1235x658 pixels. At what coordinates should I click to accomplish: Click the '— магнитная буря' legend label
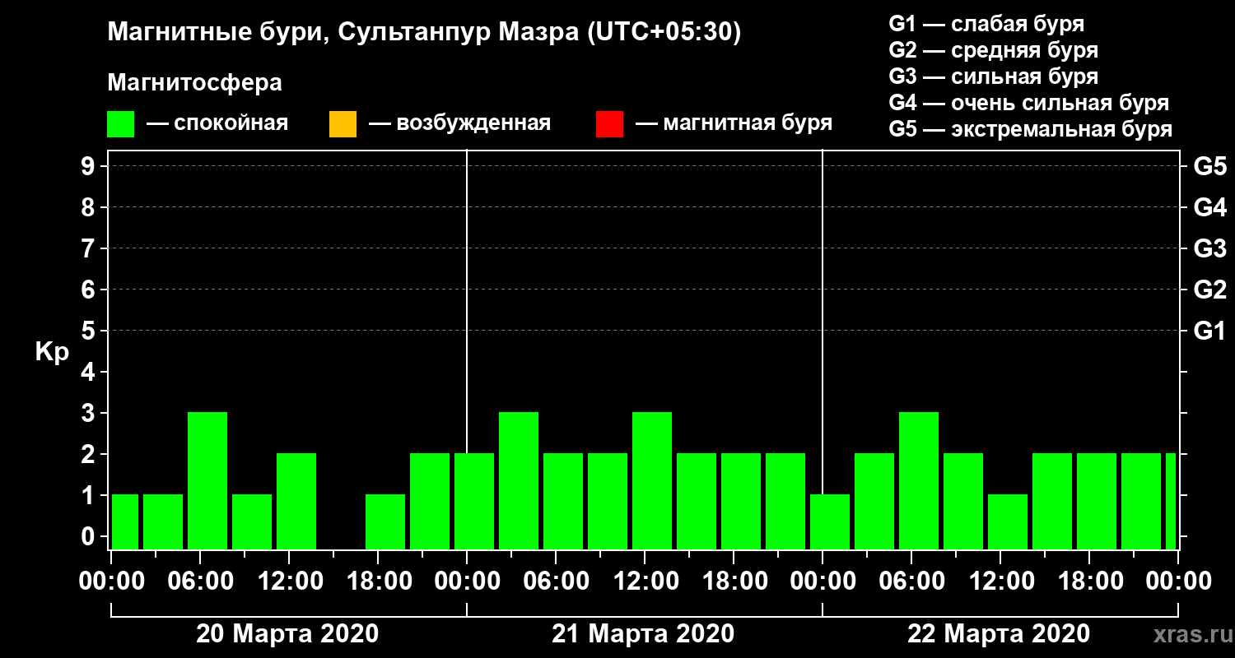click(x=734, y=123)
